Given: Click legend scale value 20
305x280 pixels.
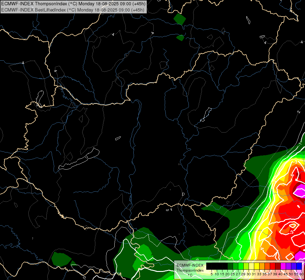Looking at the screenshot, I should (227, 274).
